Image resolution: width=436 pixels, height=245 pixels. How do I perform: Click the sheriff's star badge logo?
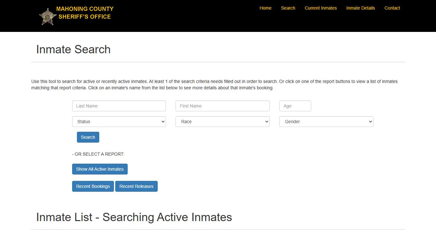coord(47,16)
